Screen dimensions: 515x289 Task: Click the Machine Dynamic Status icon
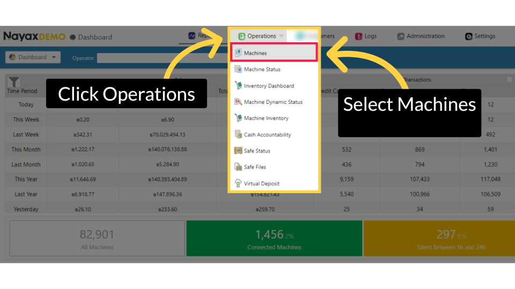tap(238, 102)
